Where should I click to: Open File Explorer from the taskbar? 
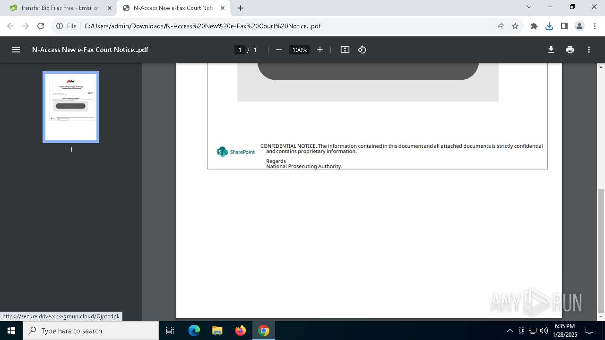pyautogui.click(x=217, y=331)
